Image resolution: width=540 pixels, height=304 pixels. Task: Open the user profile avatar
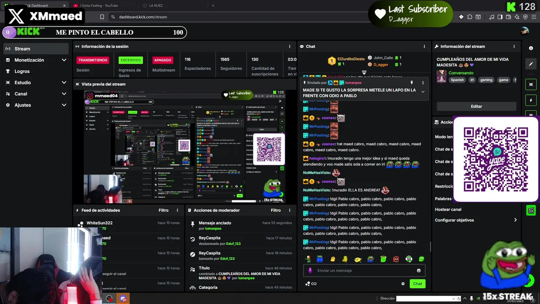[x=524, y=30]
